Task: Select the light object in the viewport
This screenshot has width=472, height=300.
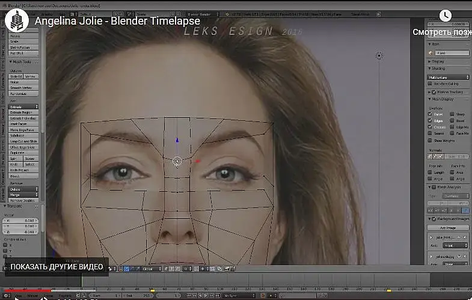Action: [x=379, y=56]
